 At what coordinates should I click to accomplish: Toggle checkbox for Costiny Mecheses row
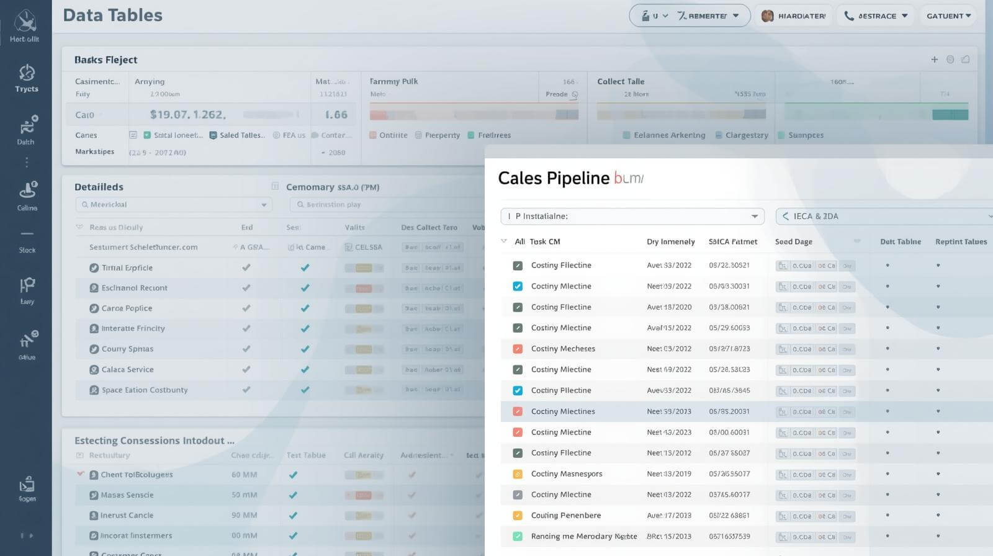click(x=518, y=349)
